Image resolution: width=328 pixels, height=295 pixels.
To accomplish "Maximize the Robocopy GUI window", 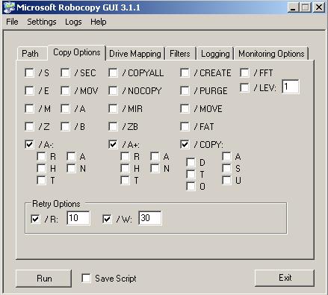I will pyautogui.click(x=305, y=7).
